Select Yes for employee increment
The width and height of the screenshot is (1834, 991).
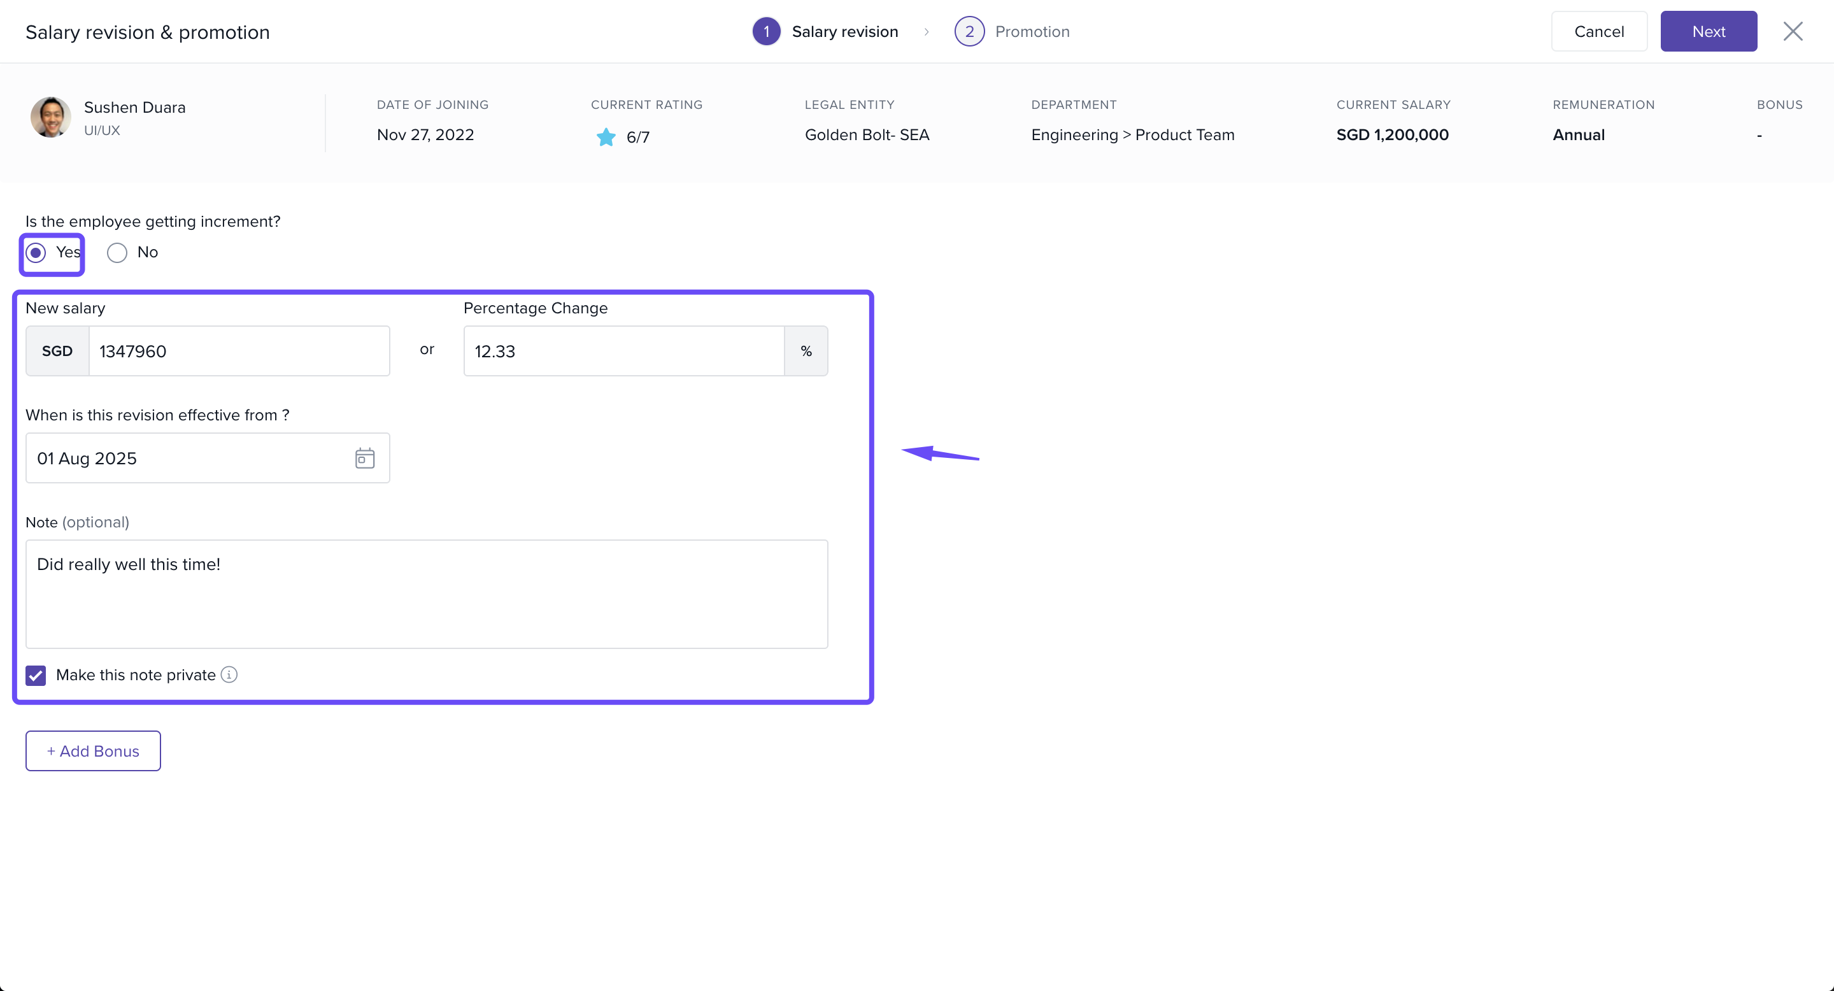pyautogui.click(x=36, y=253)
